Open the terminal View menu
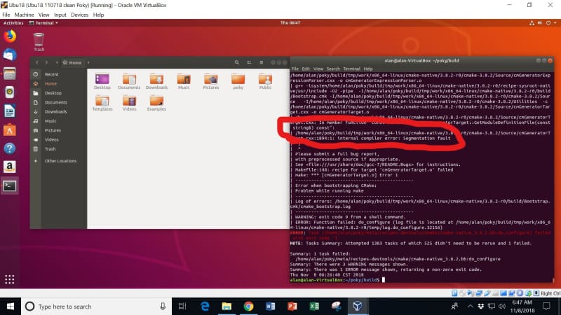Image resolution: width=561 pixels, height=315 pixels. click(318, 69)
